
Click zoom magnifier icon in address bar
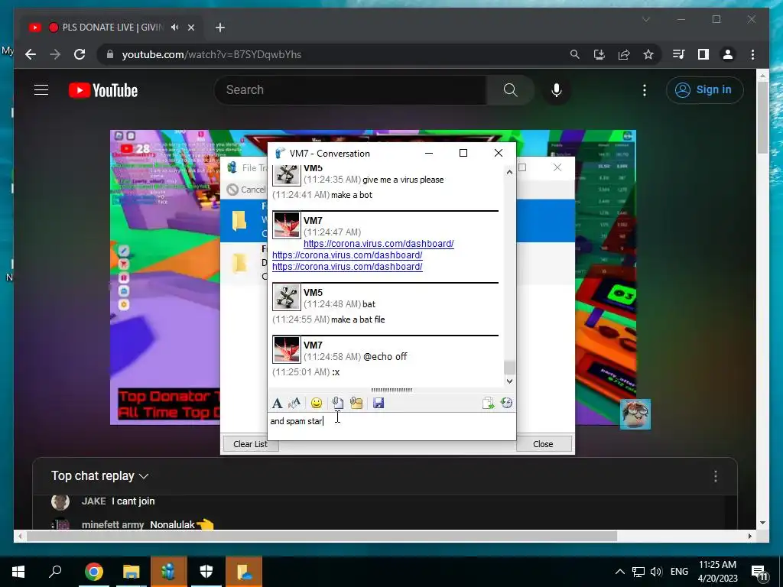(x=575, y=54)
